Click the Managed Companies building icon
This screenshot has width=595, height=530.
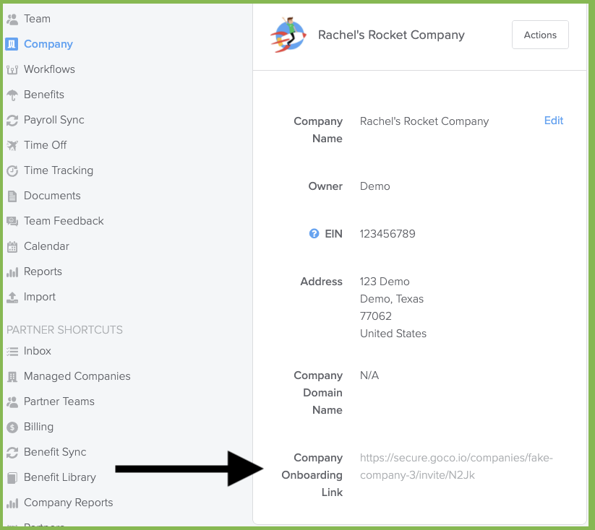[12, 376]
